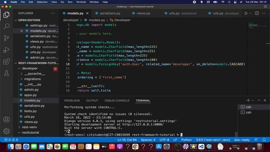Expand the migrations folder
Image resolution: width=270 pixels, height=152 pixels.
click(x=32, y=79)
